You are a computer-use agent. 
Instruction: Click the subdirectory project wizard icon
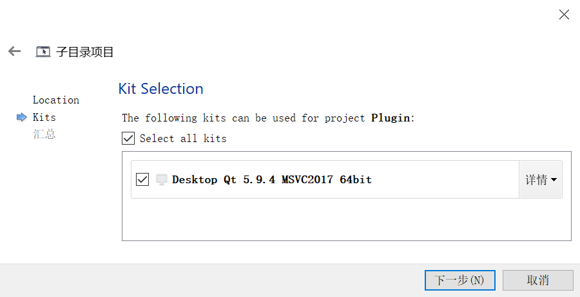(x=43, y=51)
